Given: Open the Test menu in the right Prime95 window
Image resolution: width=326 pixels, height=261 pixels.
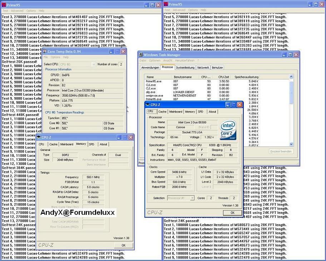Looking at the screenshot, I should (167, 10).
